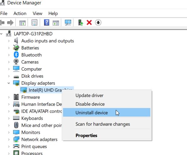Expand the Computer category
This screenshot has height=155, width=187.
coord(9,69)
